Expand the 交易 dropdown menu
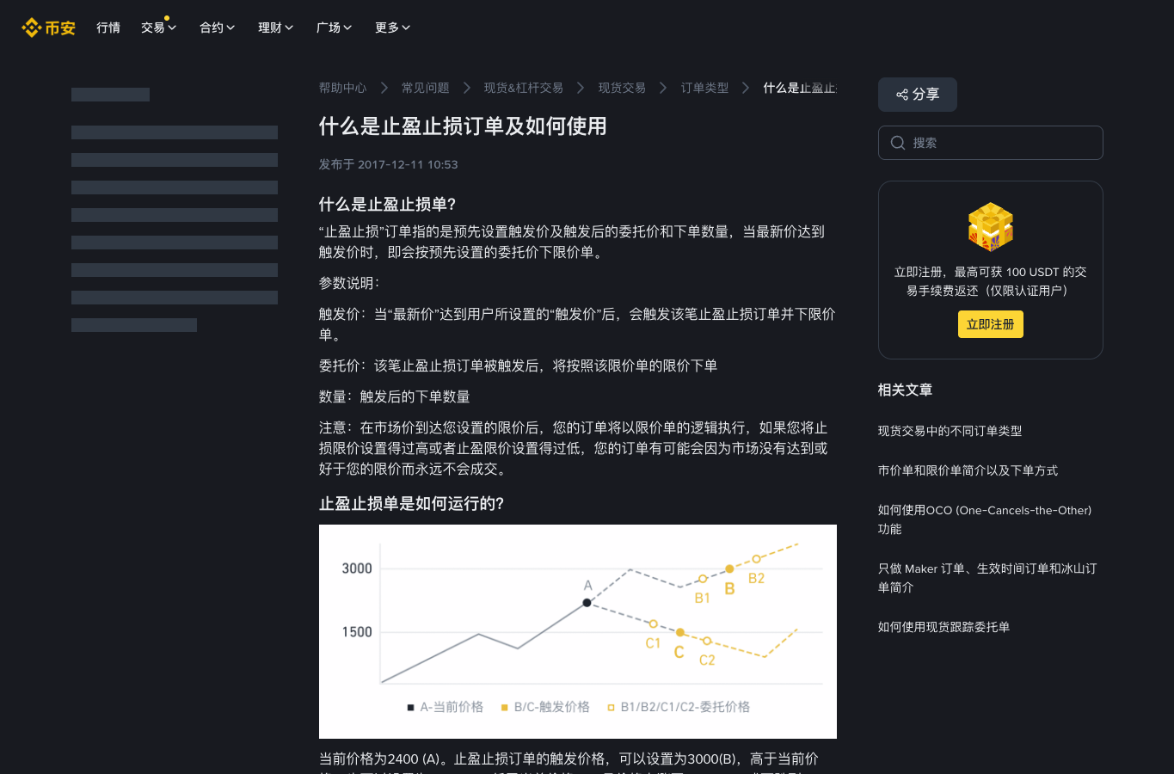 [159, 28]
